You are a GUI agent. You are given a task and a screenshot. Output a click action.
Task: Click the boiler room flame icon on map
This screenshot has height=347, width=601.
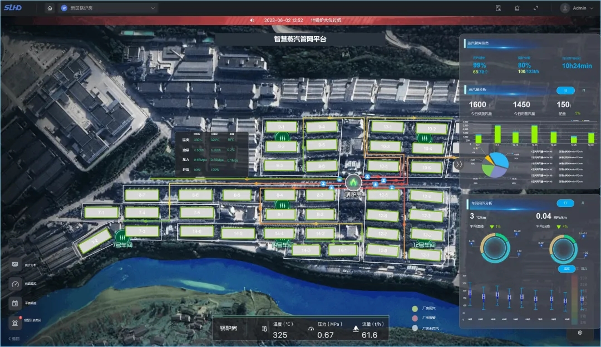[353, 182]
